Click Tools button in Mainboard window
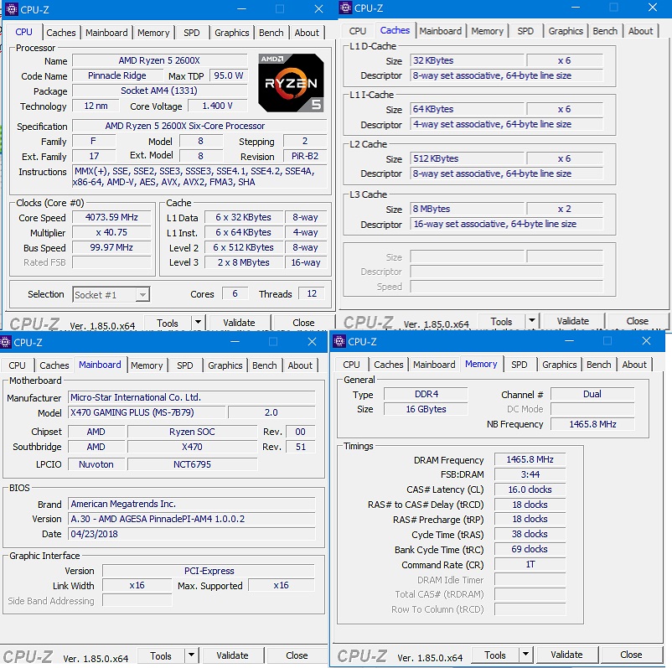Viewport: 672px width, 668px height. tap(161, 655)
